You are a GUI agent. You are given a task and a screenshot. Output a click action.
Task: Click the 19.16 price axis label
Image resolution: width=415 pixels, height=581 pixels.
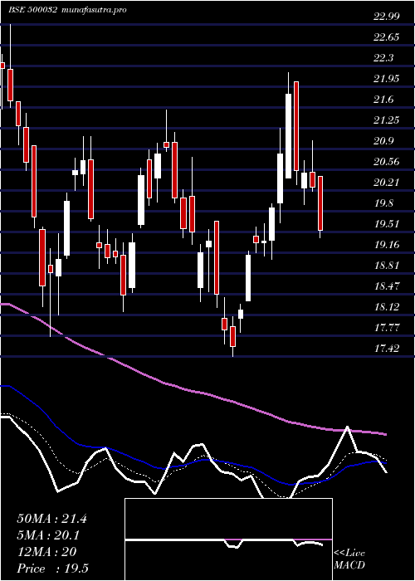[386, 245]
